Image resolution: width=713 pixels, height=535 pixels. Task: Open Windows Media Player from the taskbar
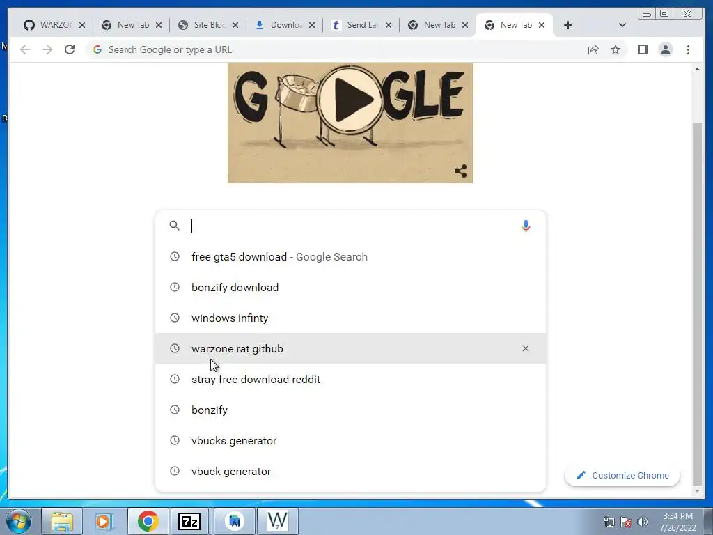click(104, 521)
